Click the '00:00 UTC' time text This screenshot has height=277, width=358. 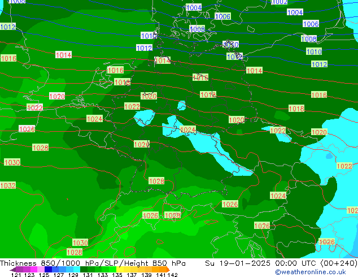(x=296, y=263)
